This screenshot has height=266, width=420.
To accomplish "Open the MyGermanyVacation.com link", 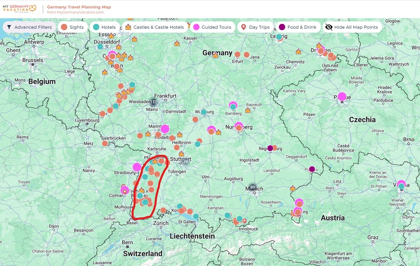I will 76,12.
